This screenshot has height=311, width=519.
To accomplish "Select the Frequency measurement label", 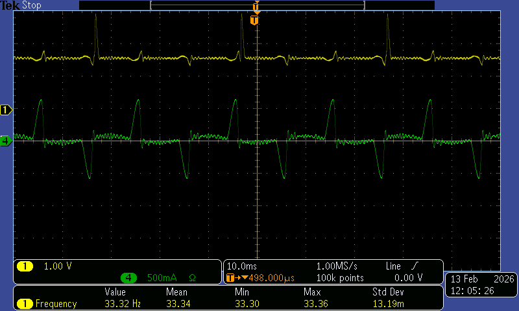I will pos(56,304).
